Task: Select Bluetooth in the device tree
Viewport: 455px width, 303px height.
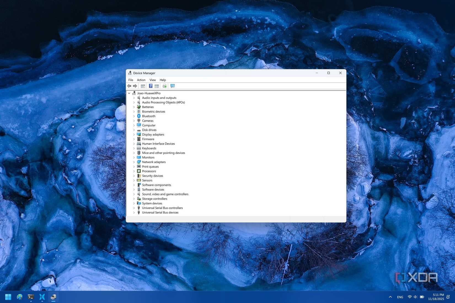Action: (149, 116)
